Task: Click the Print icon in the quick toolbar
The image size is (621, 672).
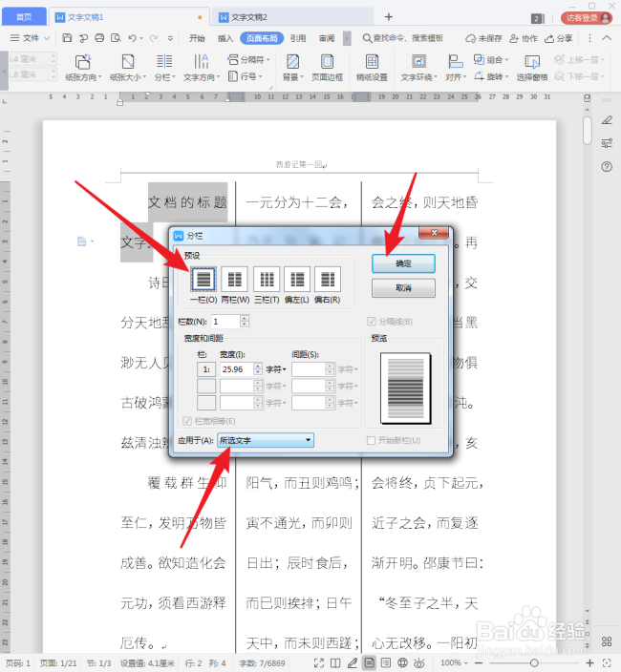Action: point(99,38)
